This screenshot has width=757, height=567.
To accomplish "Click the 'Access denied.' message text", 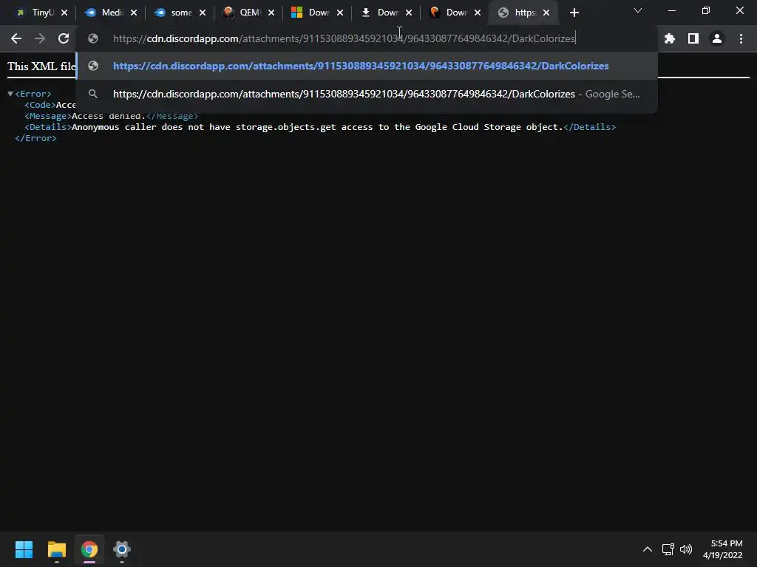I will click(x=109, y=116).
